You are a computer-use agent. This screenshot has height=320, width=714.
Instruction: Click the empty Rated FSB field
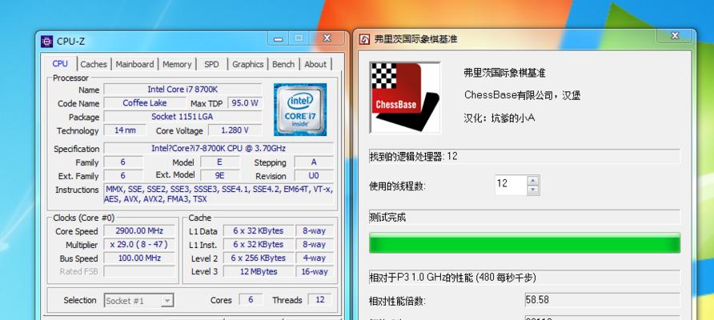coord(139,272)
